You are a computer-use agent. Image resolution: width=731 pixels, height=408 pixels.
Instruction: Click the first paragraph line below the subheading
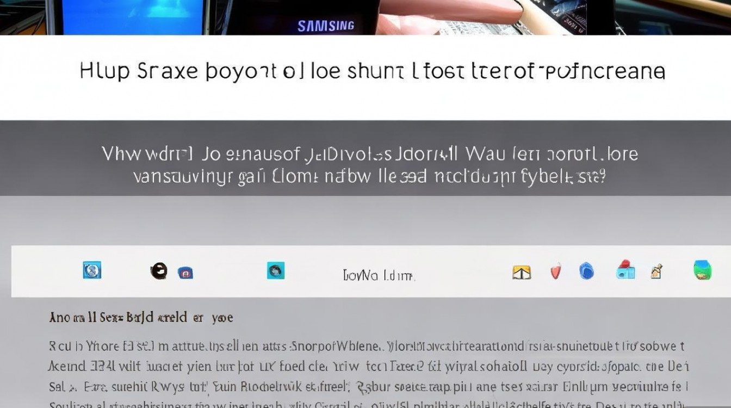coord(366,346)
